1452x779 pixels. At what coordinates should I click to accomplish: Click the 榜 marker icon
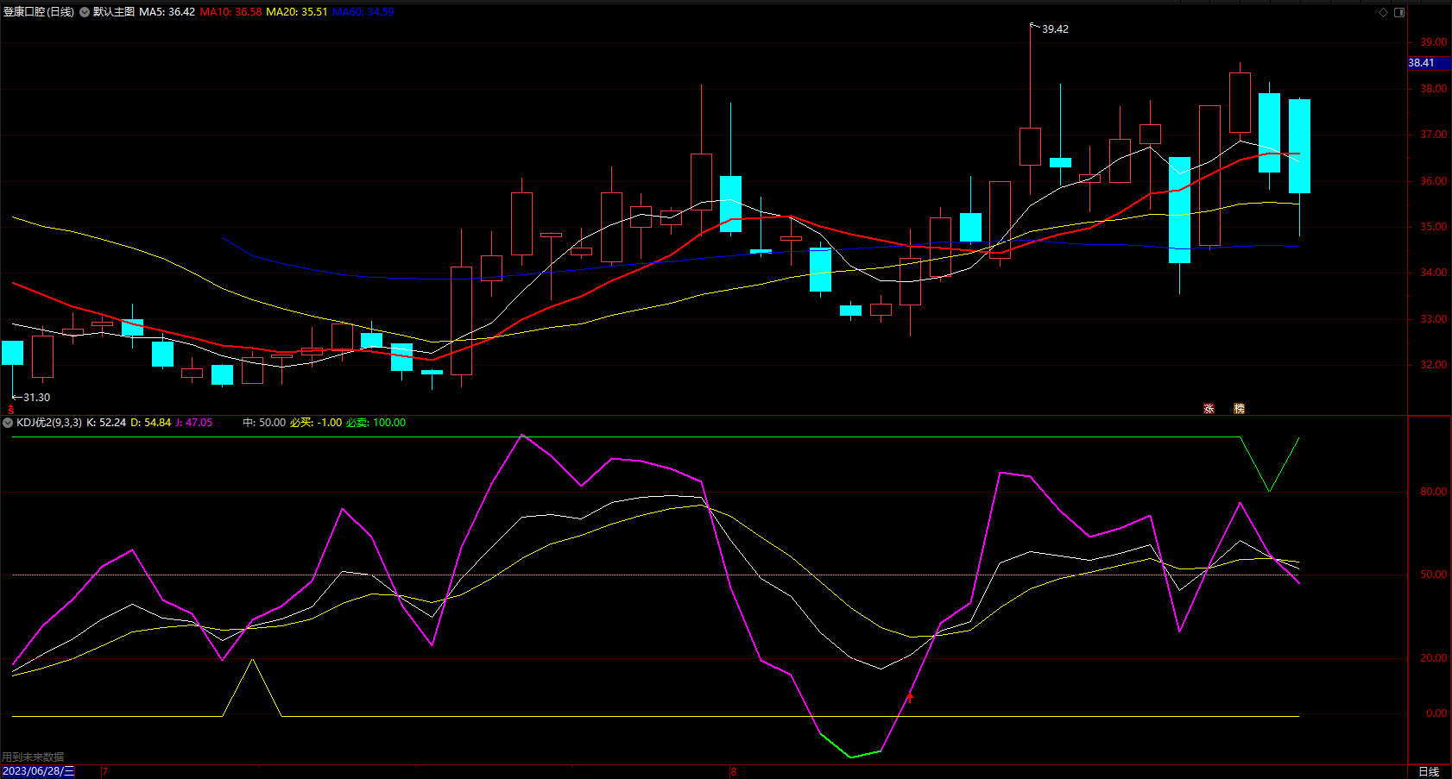[1239, 409]
